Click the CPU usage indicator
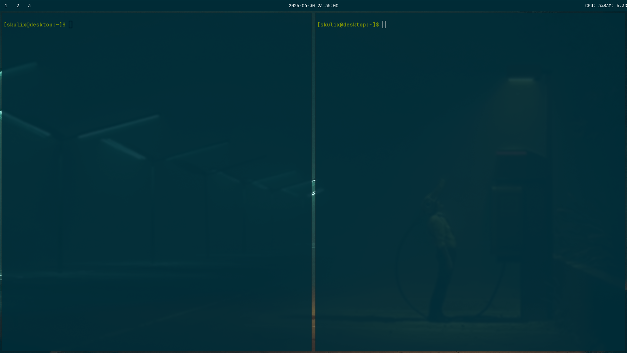The image size is (627, 353). [x=594, y=6]
